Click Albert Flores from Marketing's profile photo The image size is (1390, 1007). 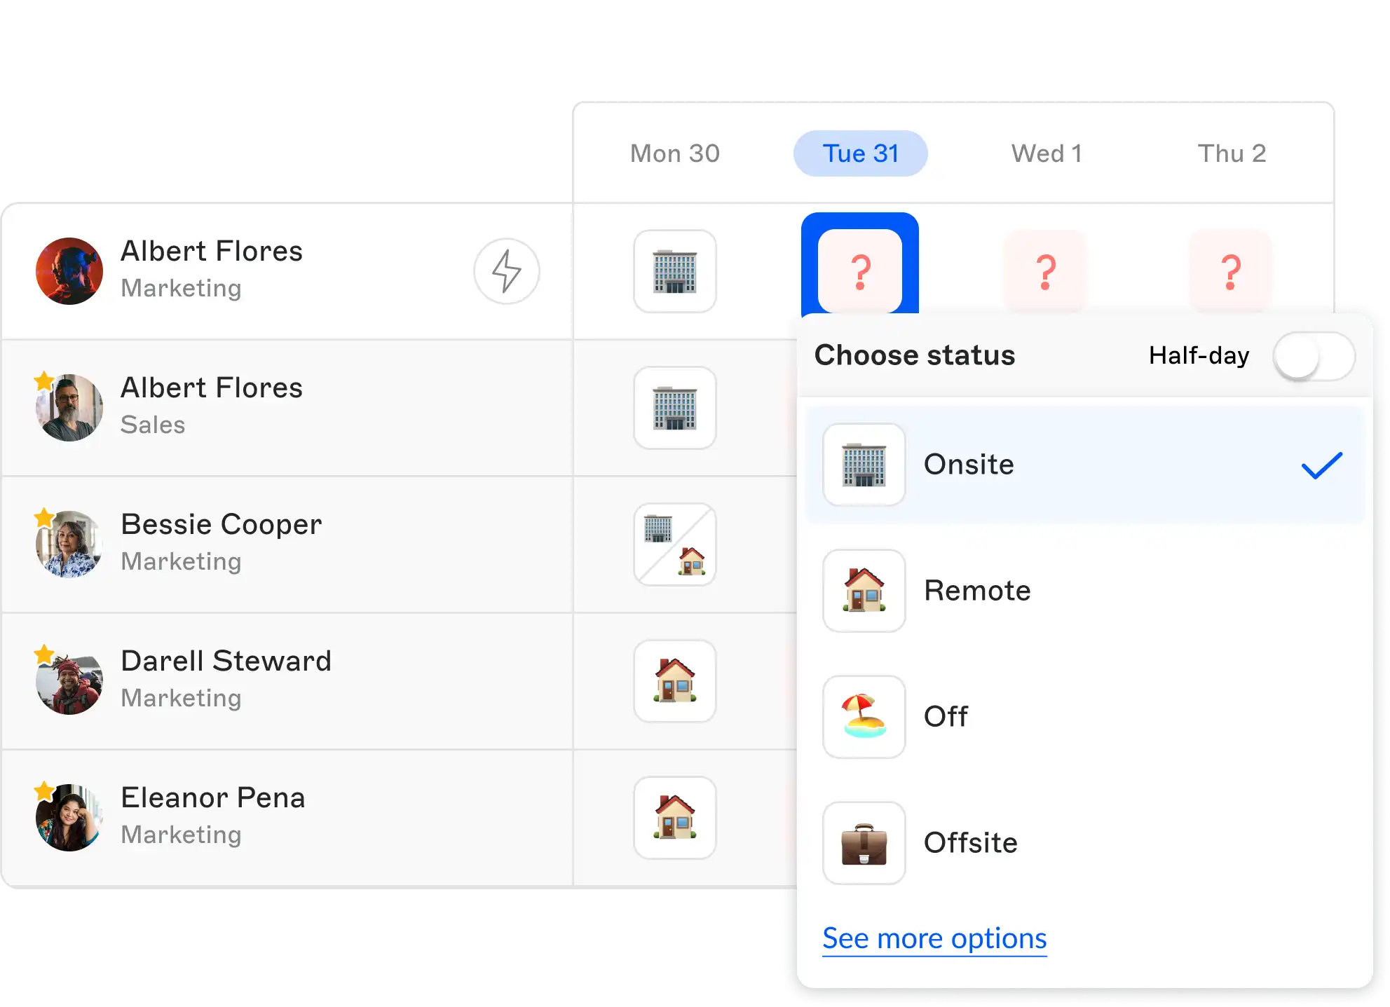coord(68,271)
